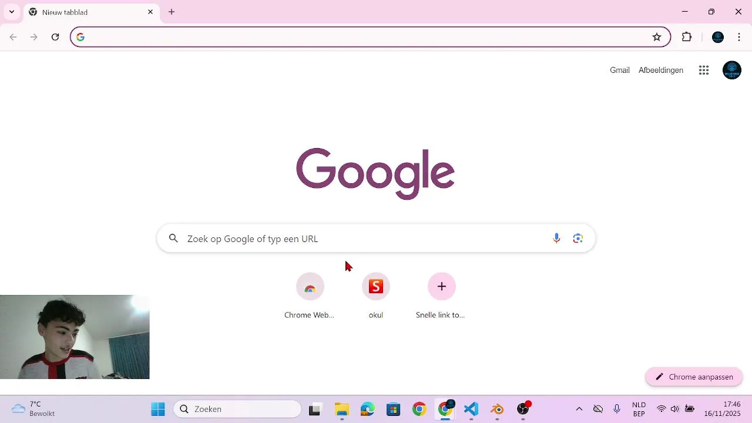Switch to the active Chrome profile taskbar icon

(446, 409)
